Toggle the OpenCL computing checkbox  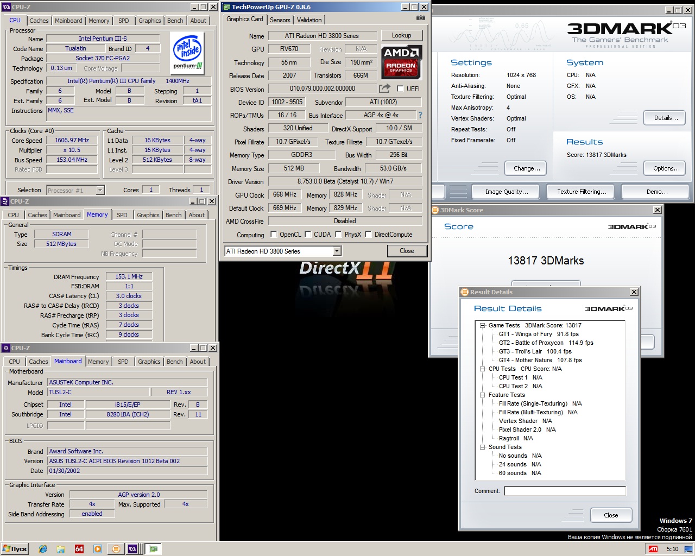click(274, 235)
